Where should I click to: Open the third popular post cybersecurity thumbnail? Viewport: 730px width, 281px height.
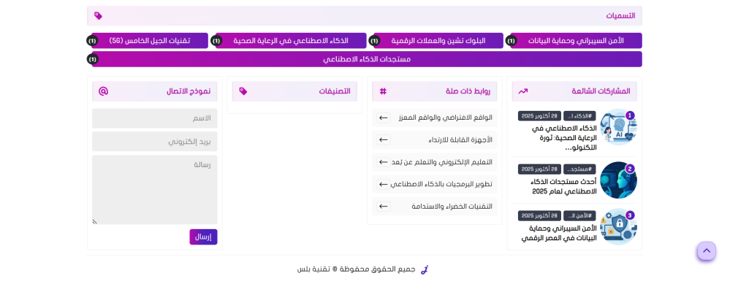tap(618, 226)
